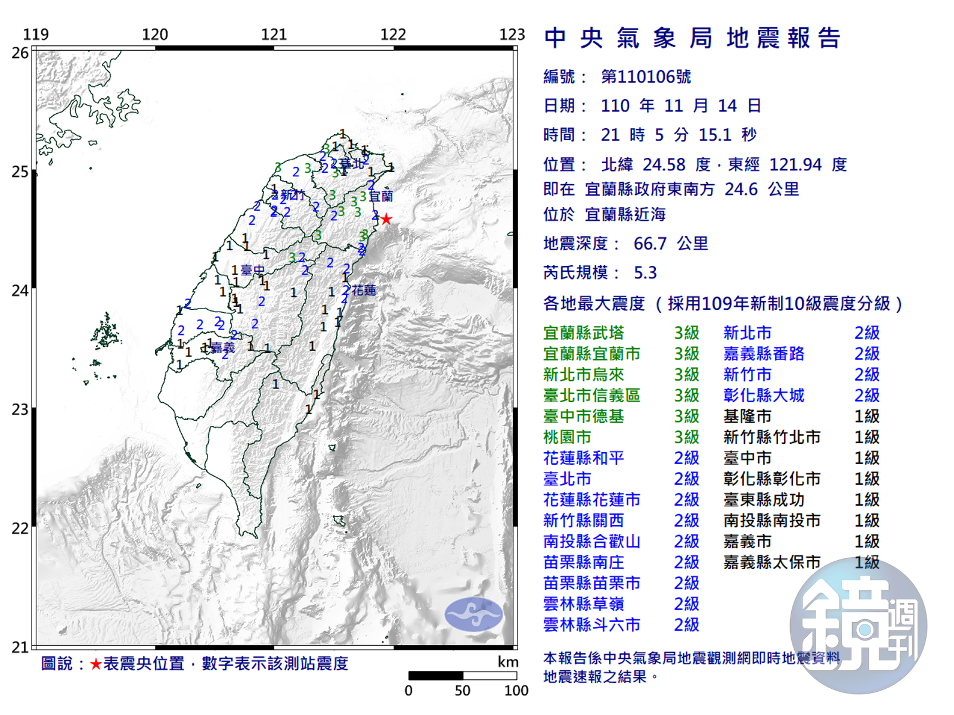This screenshot has height=715, width=954.
Task: Select the 雲林縣斗六市 2級 intensity entry
Action: (x=621, y=625)
